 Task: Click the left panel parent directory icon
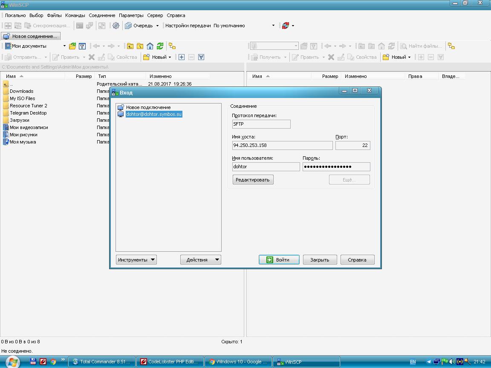[130, 46]
